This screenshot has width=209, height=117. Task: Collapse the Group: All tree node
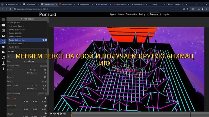8,23
